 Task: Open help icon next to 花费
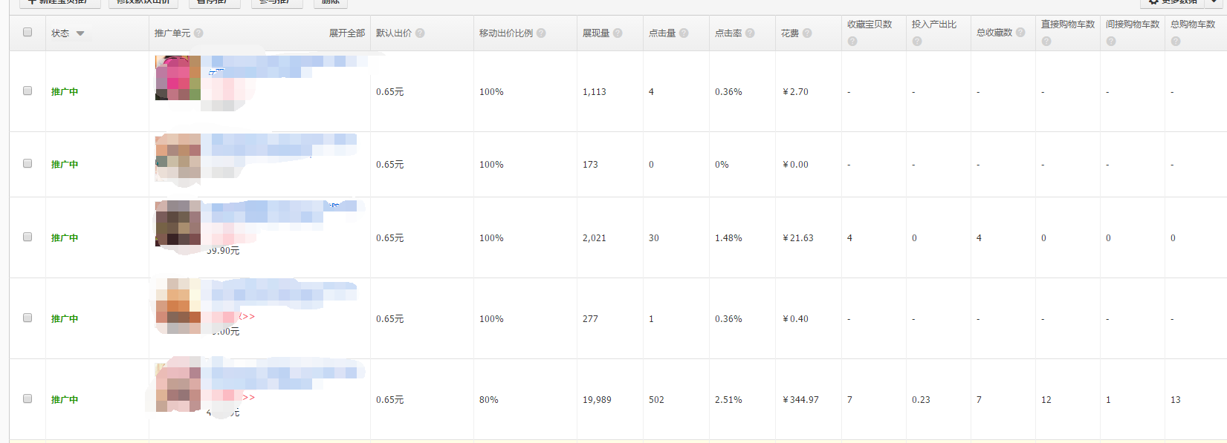pyautogui.click(x=807, y=33)
